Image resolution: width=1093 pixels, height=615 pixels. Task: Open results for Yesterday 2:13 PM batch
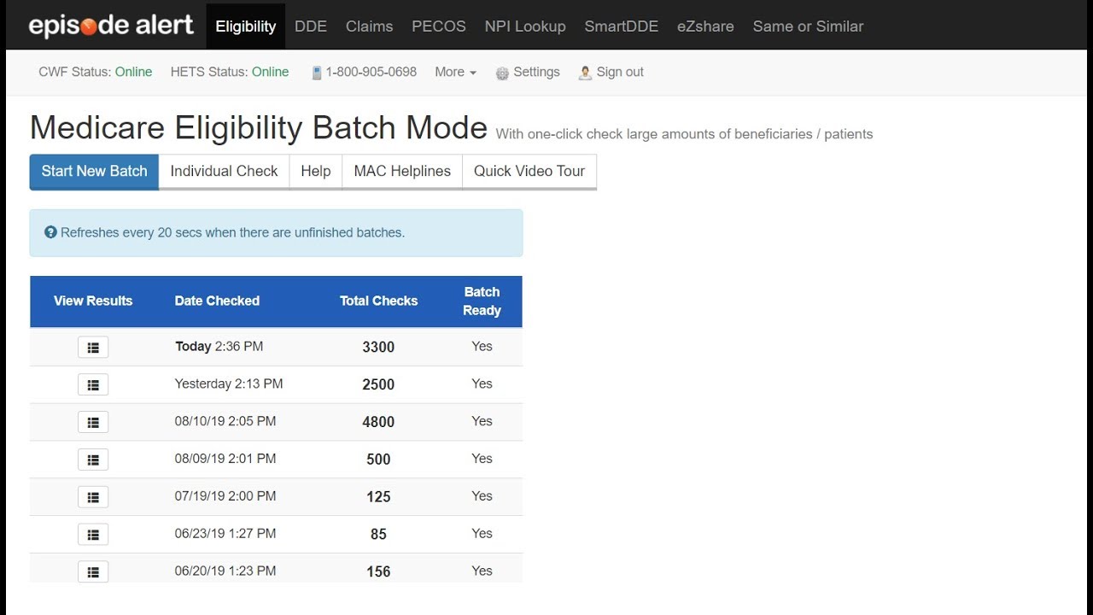tap(93, 384)
